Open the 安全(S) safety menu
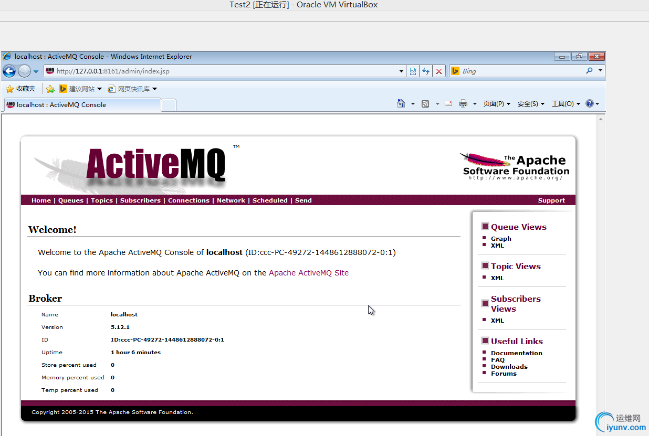649x436 pixels. point(531,104)
